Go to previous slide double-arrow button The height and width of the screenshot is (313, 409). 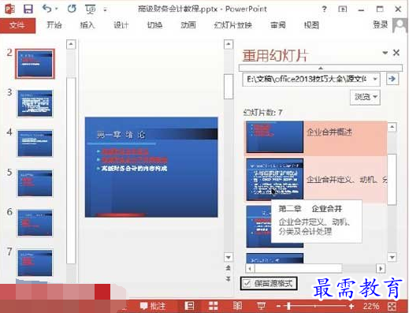tap(229, 268)
